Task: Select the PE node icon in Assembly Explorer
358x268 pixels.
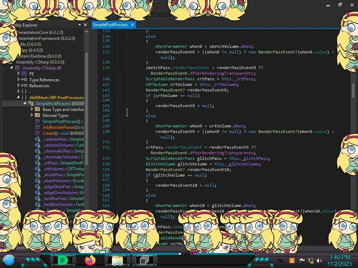Action: (24, 74)
